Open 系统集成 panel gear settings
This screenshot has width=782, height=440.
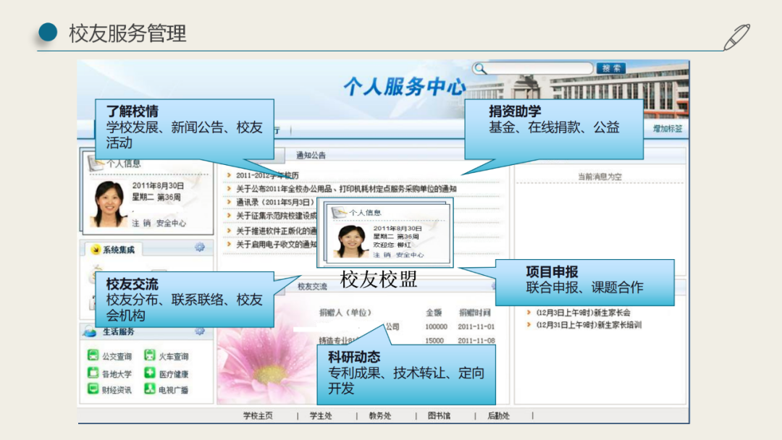200,247
